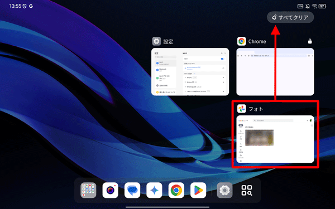Image resolution: width=335 pixels, height=209 pixels.
Task: Open the 設定 app card thumbnail
Action: tap(190, 72)
